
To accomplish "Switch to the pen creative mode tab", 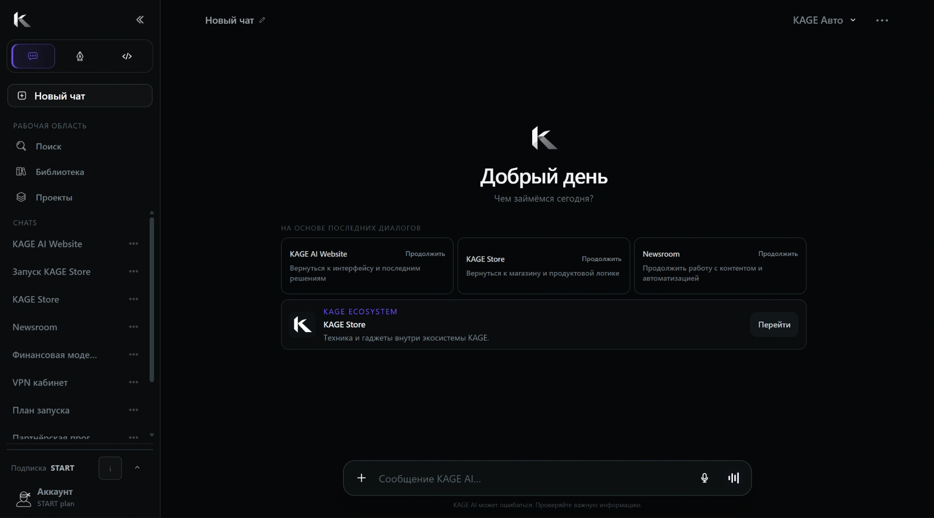I will (80, 56).
